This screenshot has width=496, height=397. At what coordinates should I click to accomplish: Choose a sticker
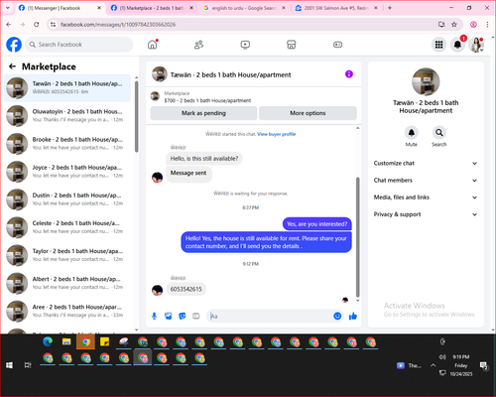pyautogui.click(x=183, y=316)
